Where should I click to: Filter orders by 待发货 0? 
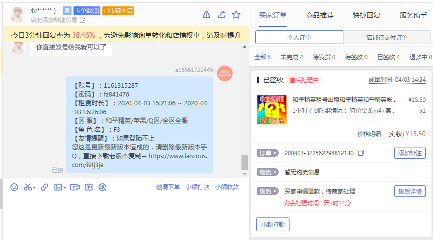[x=324, y=57]
